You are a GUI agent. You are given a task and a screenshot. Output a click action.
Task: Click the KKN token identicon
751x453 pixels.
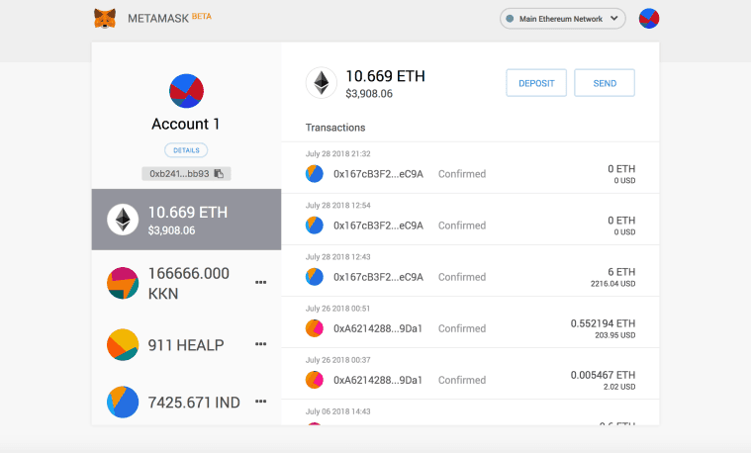point(123,283)
